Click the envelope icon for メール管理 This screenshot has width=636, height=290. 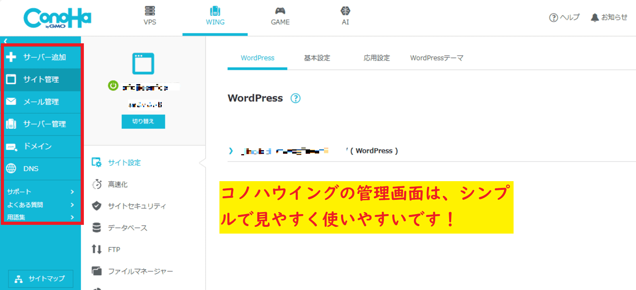coord(11,101)
